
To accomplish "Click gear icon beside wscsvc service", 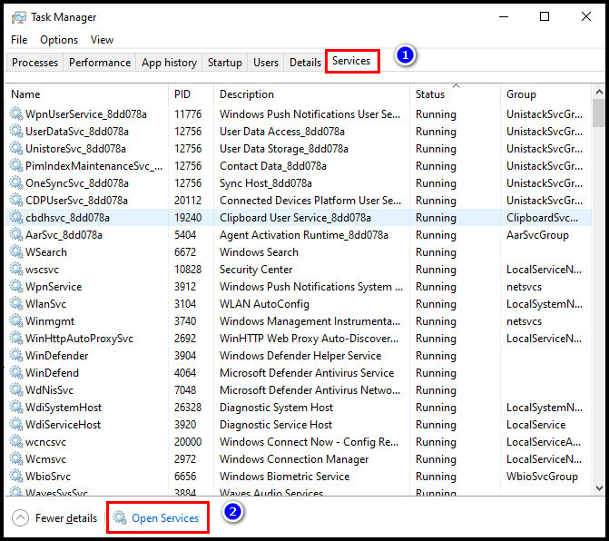I will (16, 270).
